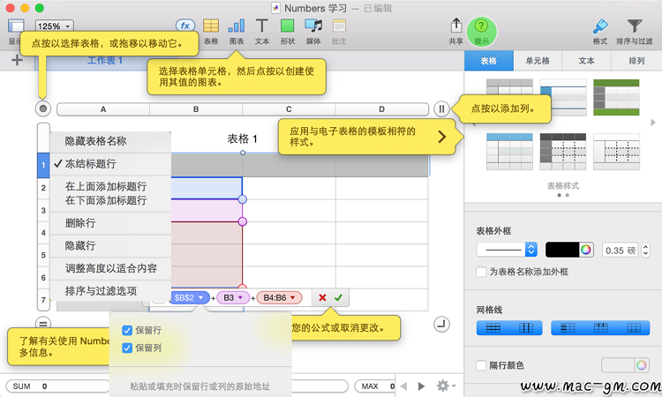Toggle 保留列 checkbox
The width and height of the screenshot is (662, 397).
click(127, 348)
